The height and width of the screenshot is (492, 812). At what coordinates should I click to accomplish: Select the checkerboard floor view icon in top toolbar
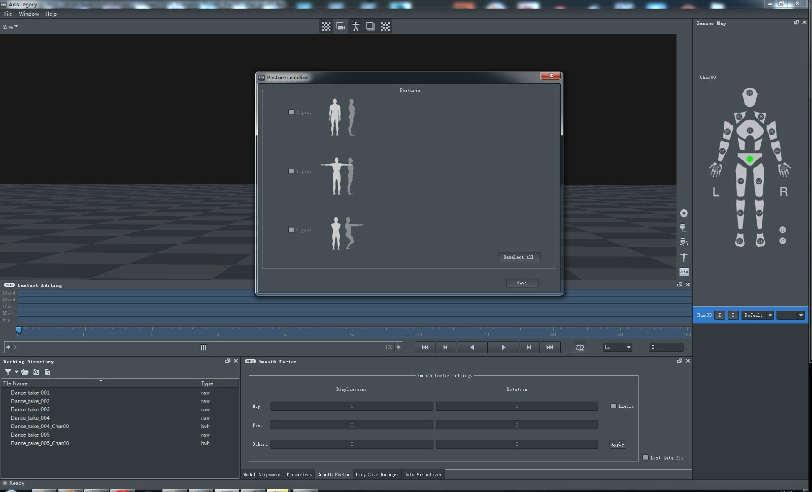(x=326, y=26)
